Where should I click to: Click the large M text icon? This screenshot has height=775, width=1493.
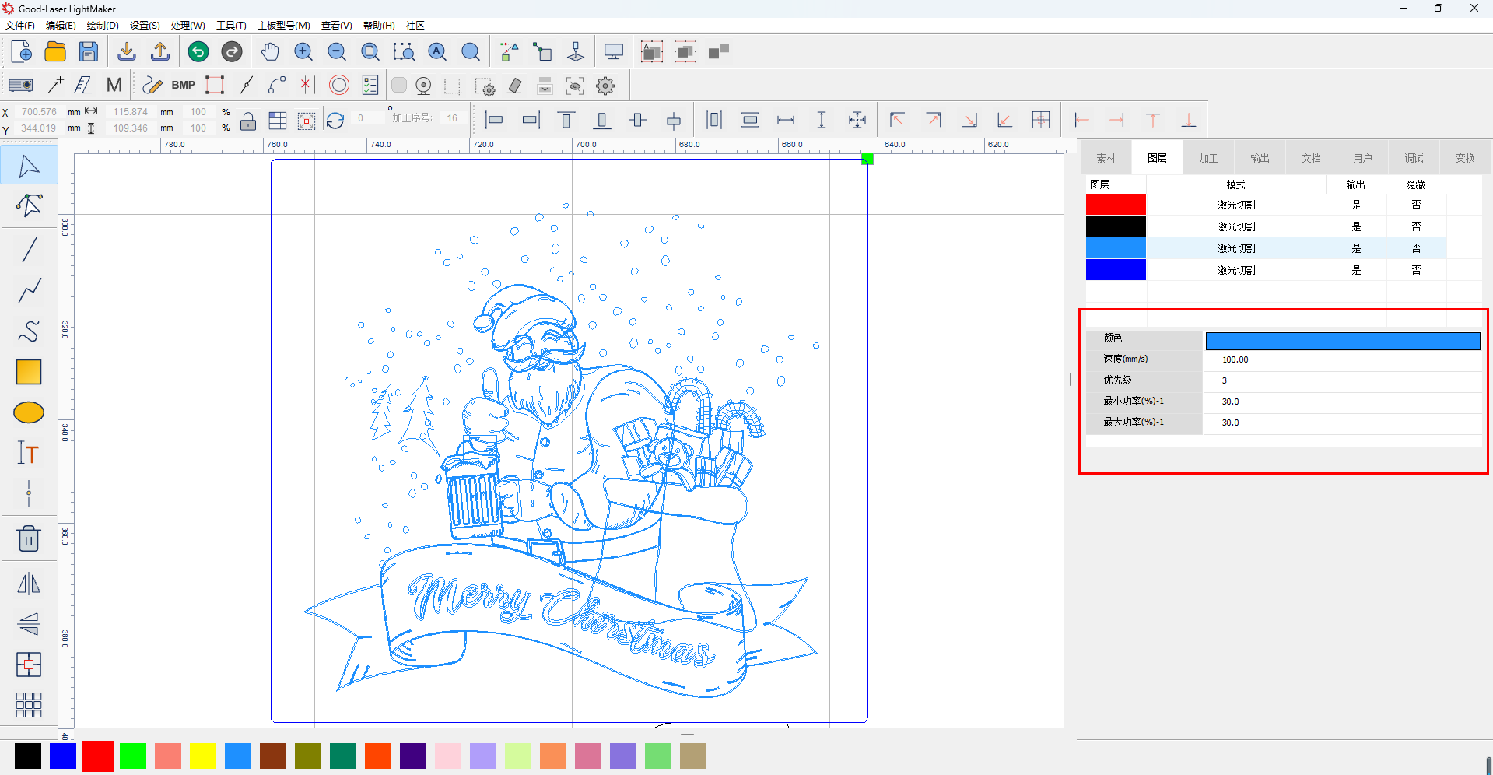(114, 85)
